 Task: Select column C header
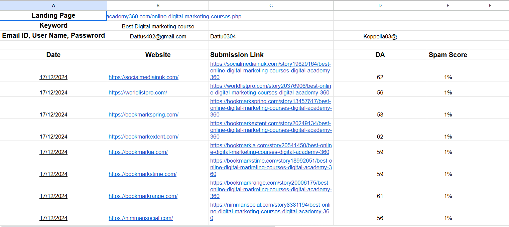(x=271, y=5)
